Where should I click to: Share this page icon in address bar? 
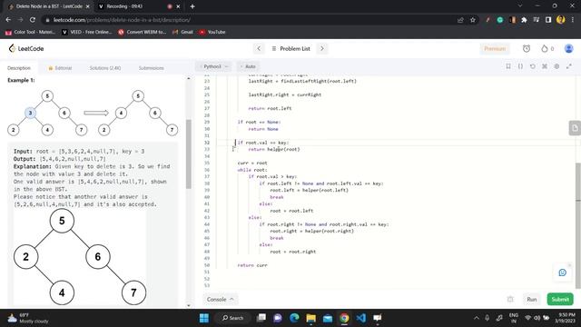click(460, 20)
